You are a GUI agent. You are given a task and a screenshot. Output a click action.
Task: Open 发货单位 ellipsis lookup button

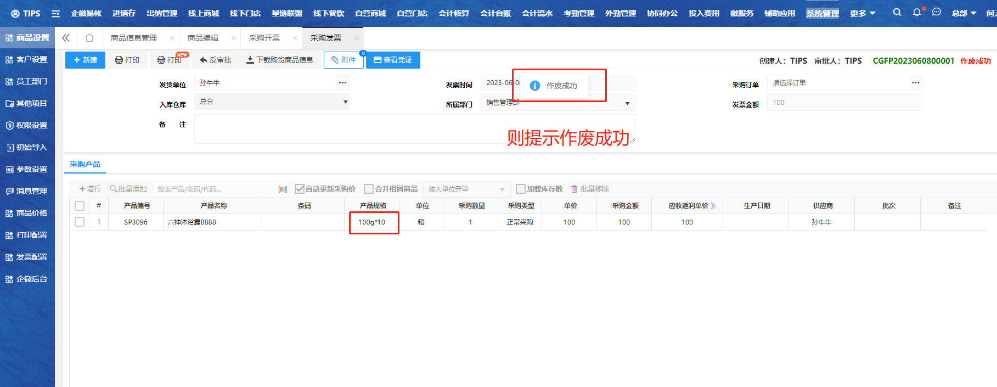(x=342, y=83)
